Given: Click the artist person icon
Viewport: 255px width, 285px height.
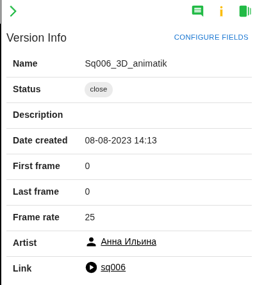Looking at the screenshot, I should pyautogui.click(x=91, y=242).
